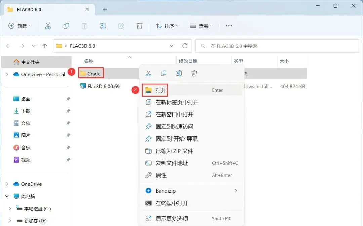Unpin 桌面 using its pin icon
Screen dimensions: 363x226
(x=68, y=99)
